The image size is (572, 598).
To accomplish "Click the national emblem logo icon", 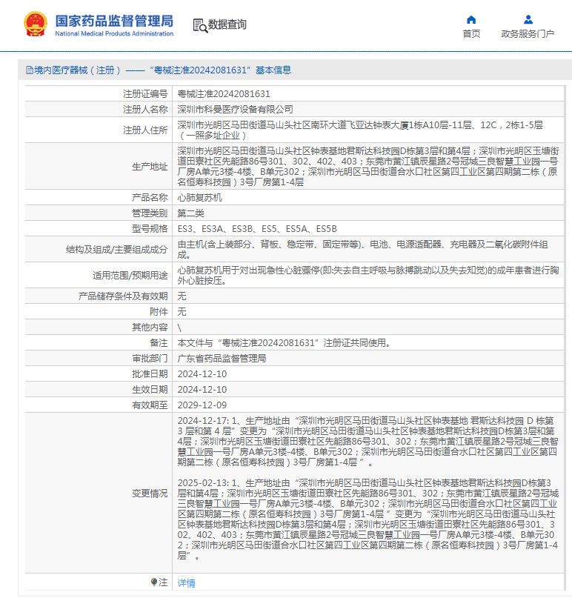I will tap(36, 24).
